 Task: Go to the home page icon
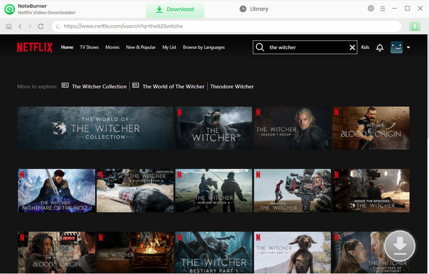click(9, 26)
